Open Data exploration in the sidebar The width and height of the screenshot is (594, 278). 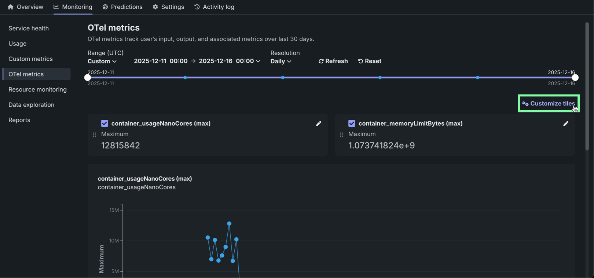(x=32, y=105)
